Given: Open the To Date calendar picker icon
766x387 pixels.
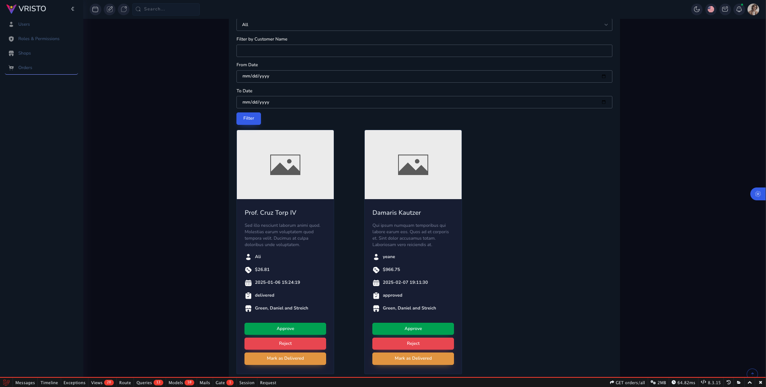Looking at the screenshot, I should tap(604, 102).
